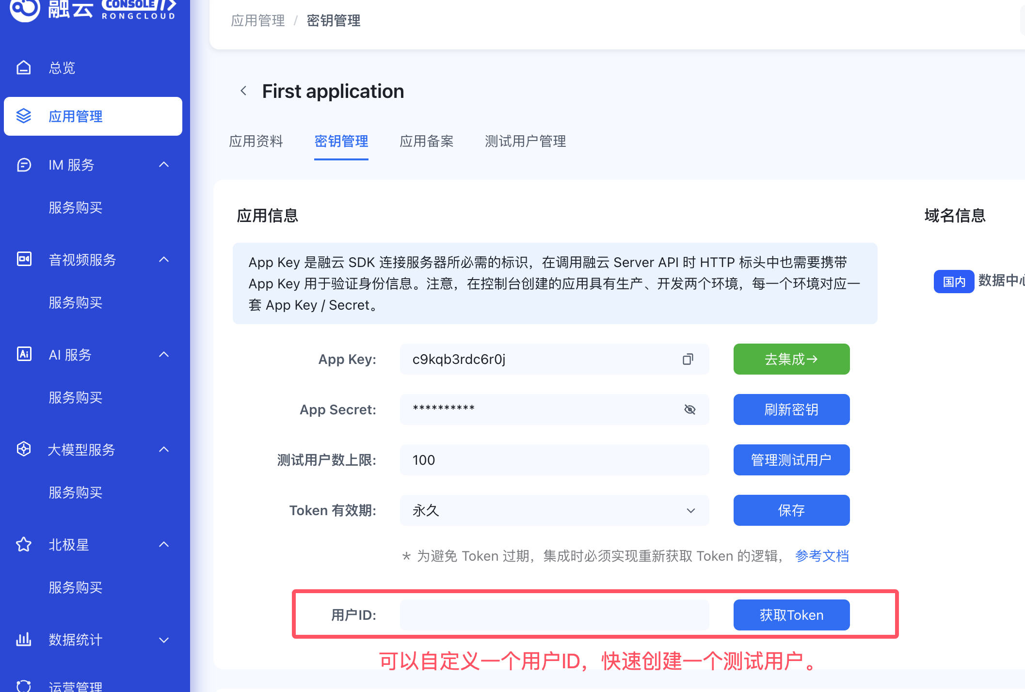The height and width of the screenshot is (692, 1025).
Task: Open 服务购买 under 北极星
Action: click(x=76, y=587)
